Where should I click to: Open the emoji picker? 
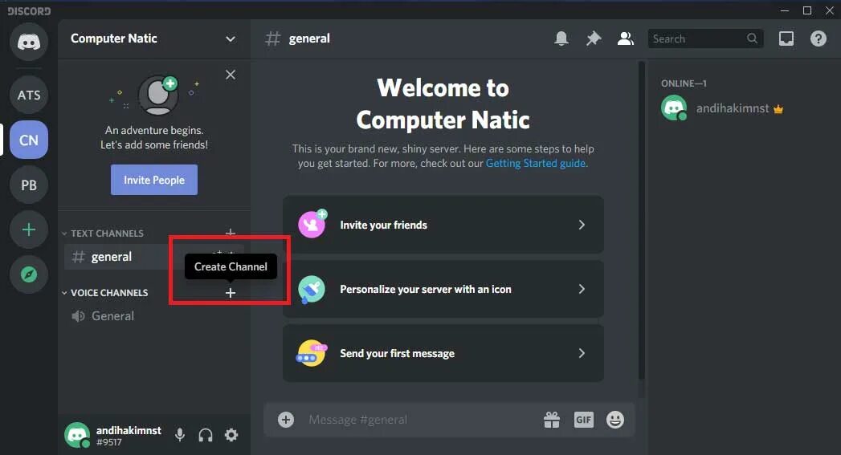[x=615, y=420]
